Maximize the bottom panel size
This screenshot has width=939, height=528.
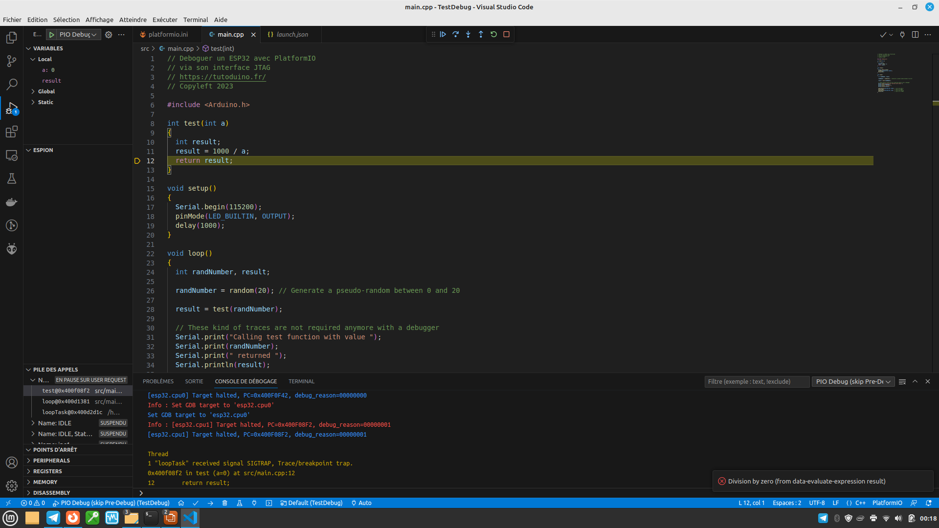(915, 381)
